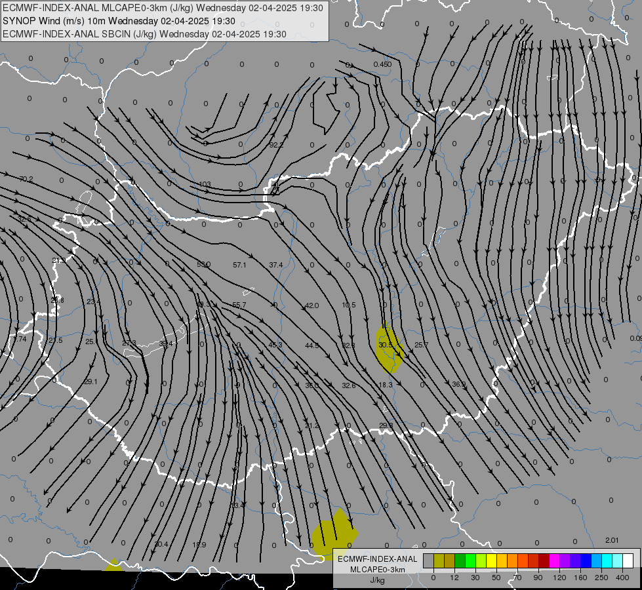Viewport: 642px width, 590px height.
Task: Click the 2.01 value near bottom right
Action: pos(612,540)
